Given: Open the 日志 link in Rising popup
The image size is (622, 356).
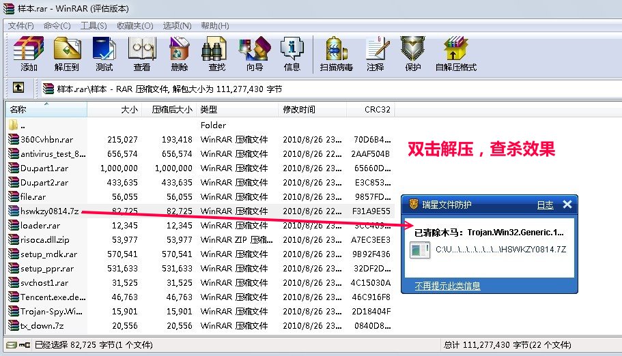Looking at the screenshot, I should click(545, 205).
